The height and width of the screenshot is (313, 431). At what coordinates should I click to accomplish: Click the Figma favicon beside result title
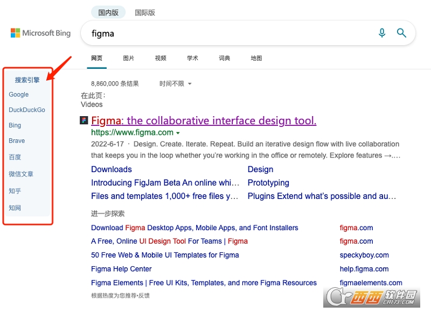point(84,120)
